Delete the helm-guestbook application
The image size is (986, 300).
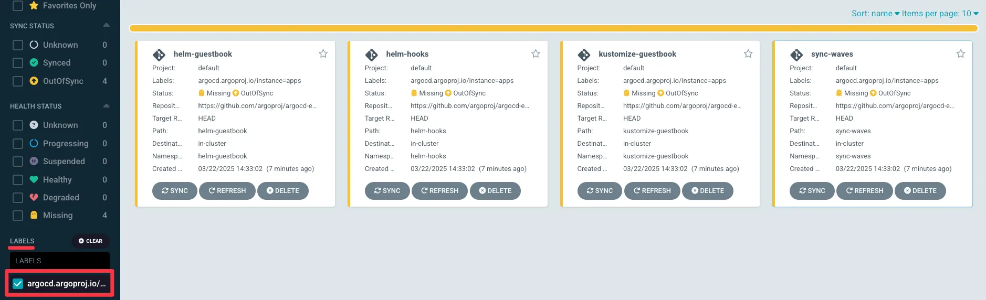(283, 191)
